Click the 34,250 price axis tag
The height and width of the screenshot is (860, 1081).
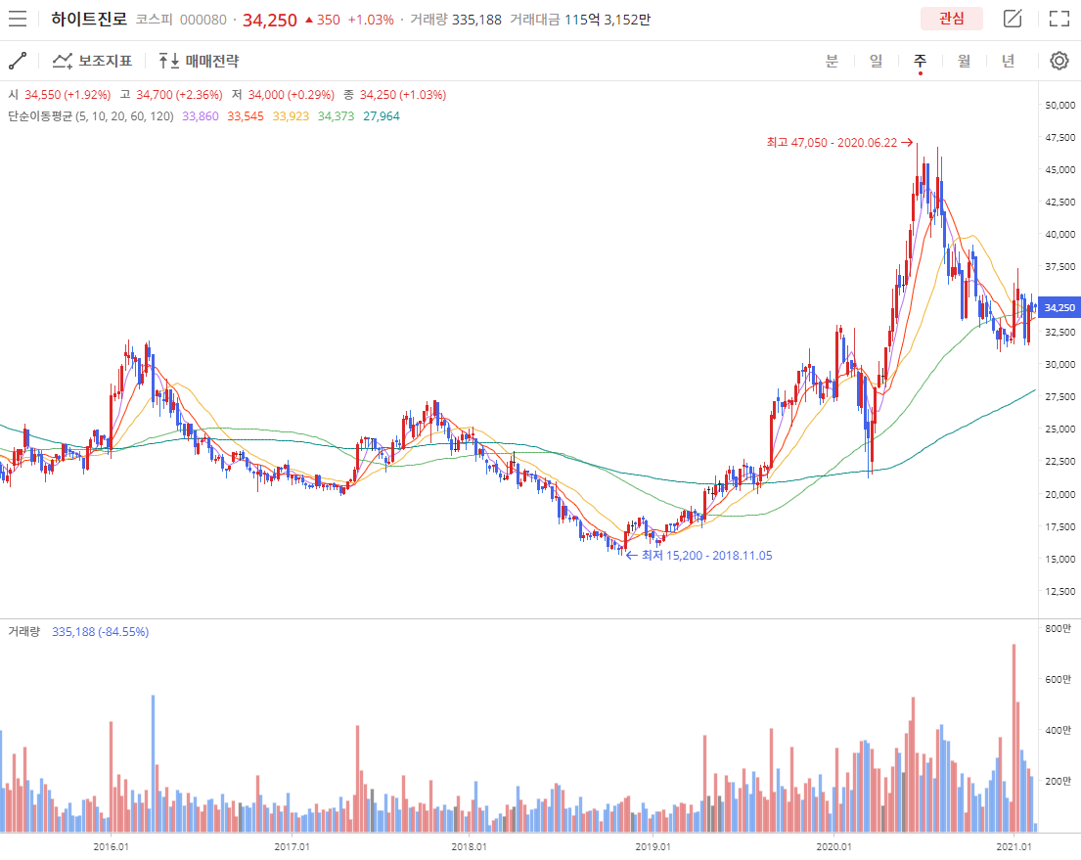(1058, 307)
